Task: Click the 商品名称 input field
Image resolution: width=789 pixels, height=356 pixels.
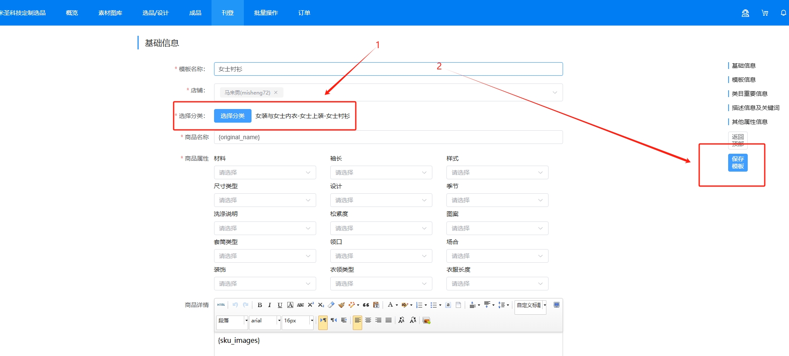Action: tap(388, 137)
